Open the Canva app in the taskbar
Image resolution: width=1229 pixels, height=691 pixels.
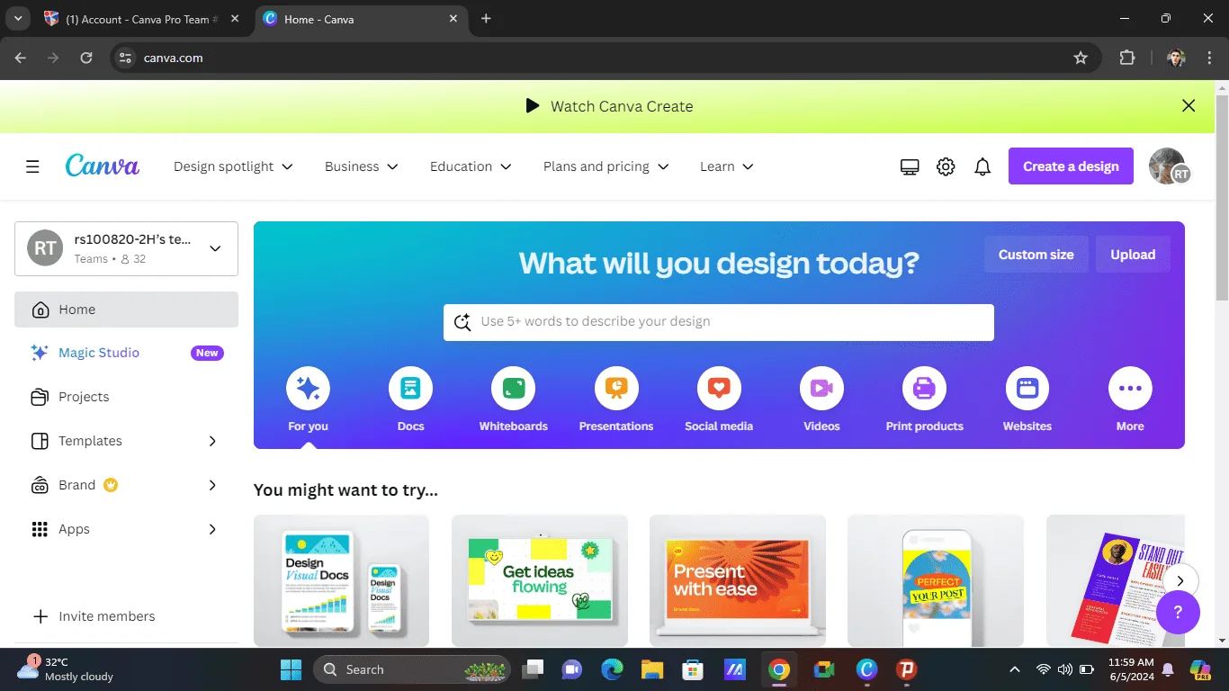click(866, 669)
